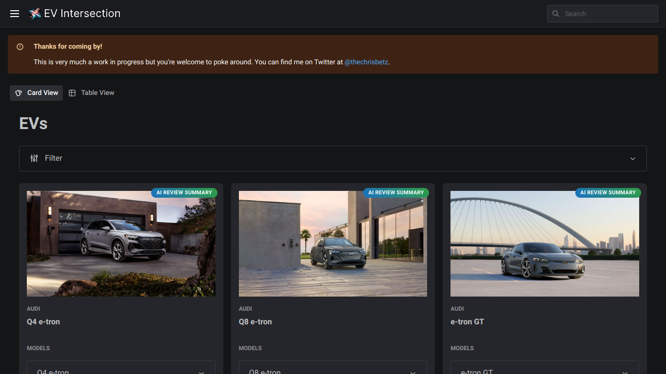
Task: Open the hamburger navigation menu
Action: coord(15,14)
